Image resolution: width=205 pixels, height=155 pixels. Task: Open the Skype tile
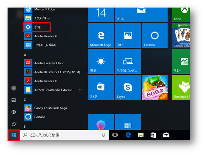click(x=128, y=87)
